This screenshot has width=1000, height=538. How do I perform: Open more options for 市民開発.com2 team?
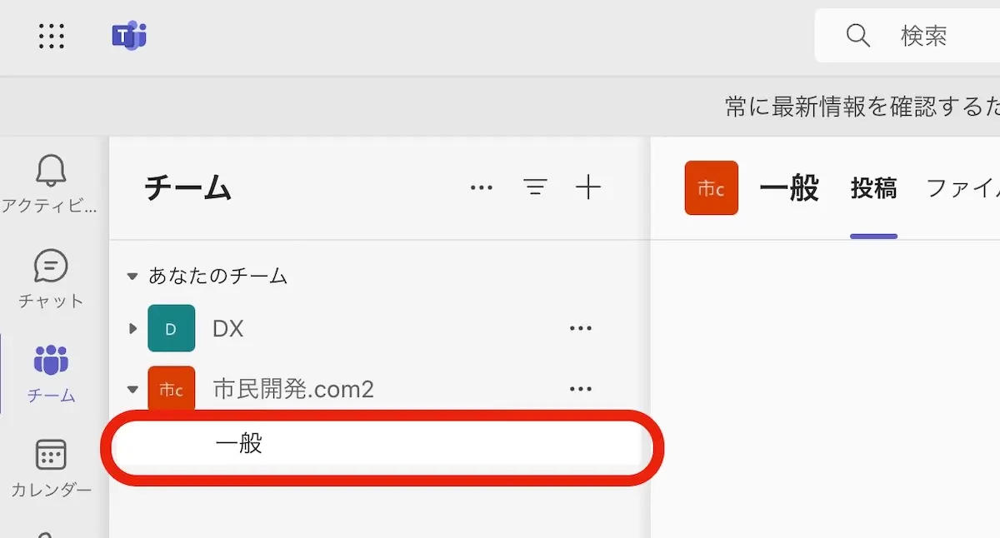(580, 389)
